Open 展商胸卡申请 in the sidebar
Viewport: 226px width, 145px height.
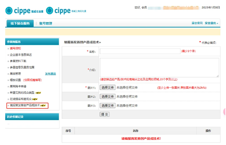(x=18, y=86)
